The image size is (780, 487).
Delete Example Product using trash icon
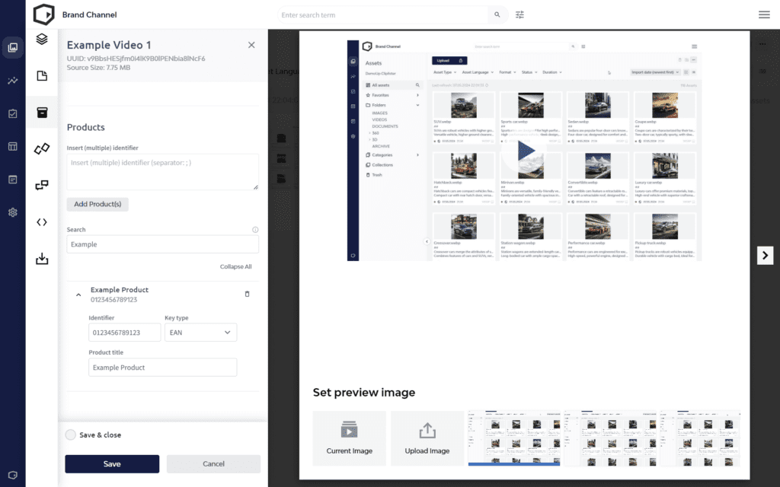(x=247, y=294)
